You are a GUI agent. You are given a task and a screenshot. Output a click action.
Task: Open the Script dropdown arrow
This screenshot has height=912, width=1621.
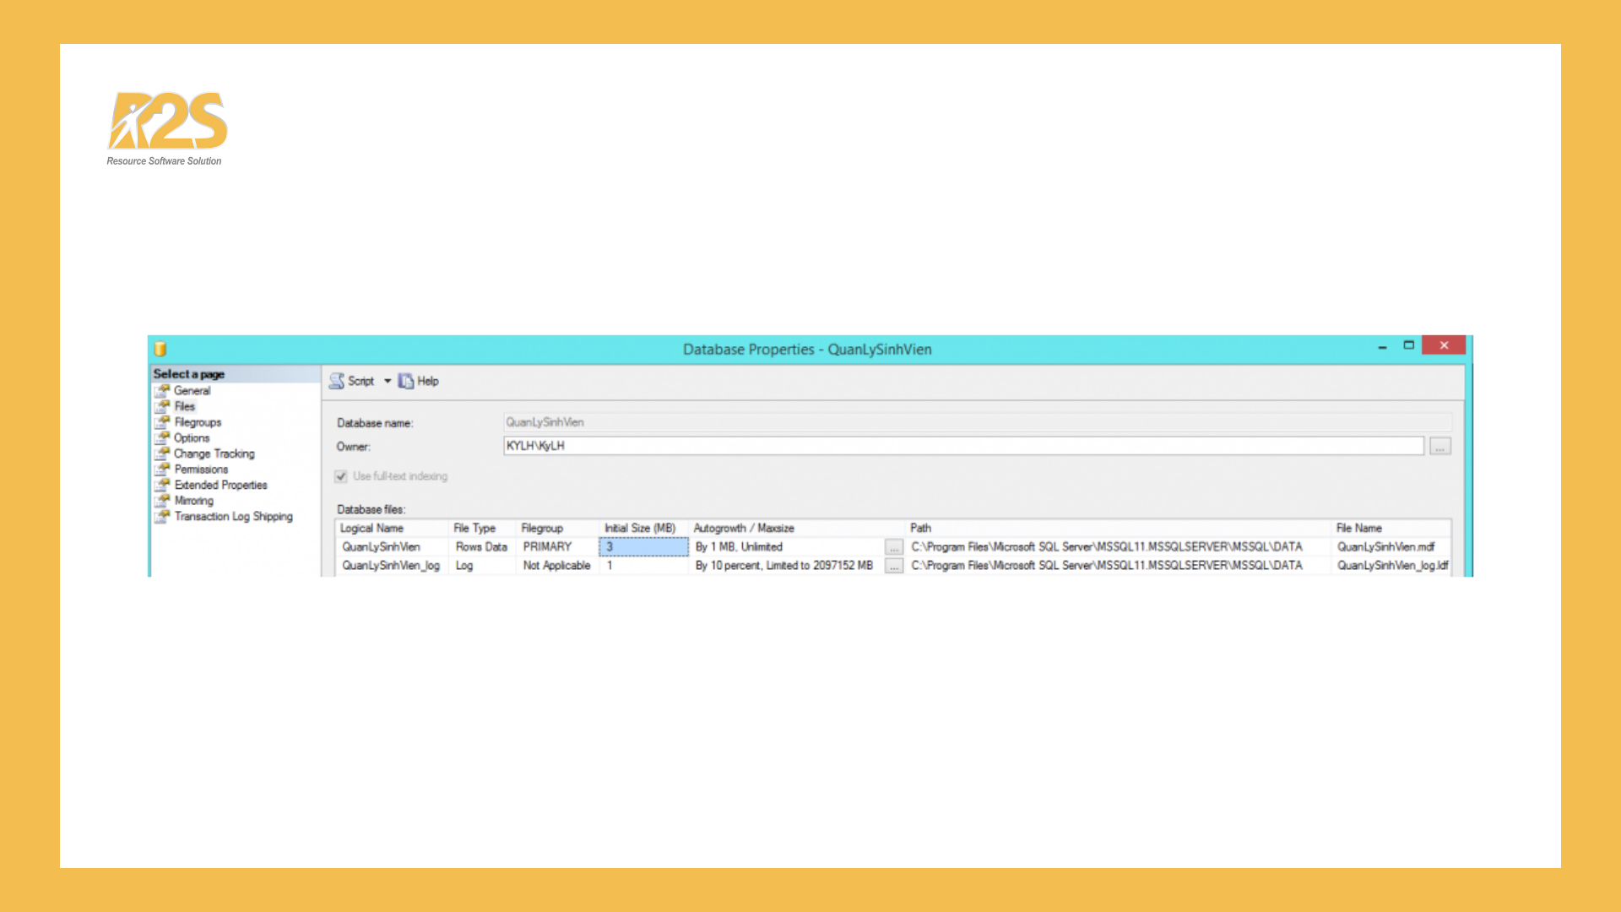(388, 381)
